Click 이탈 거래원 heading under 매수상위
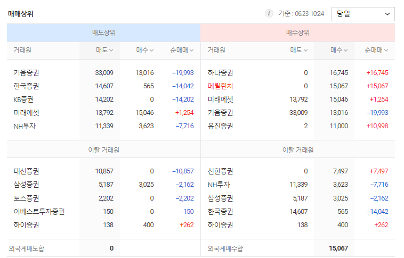The width and height of the screenshot is (404, 258). coord(298,150)
